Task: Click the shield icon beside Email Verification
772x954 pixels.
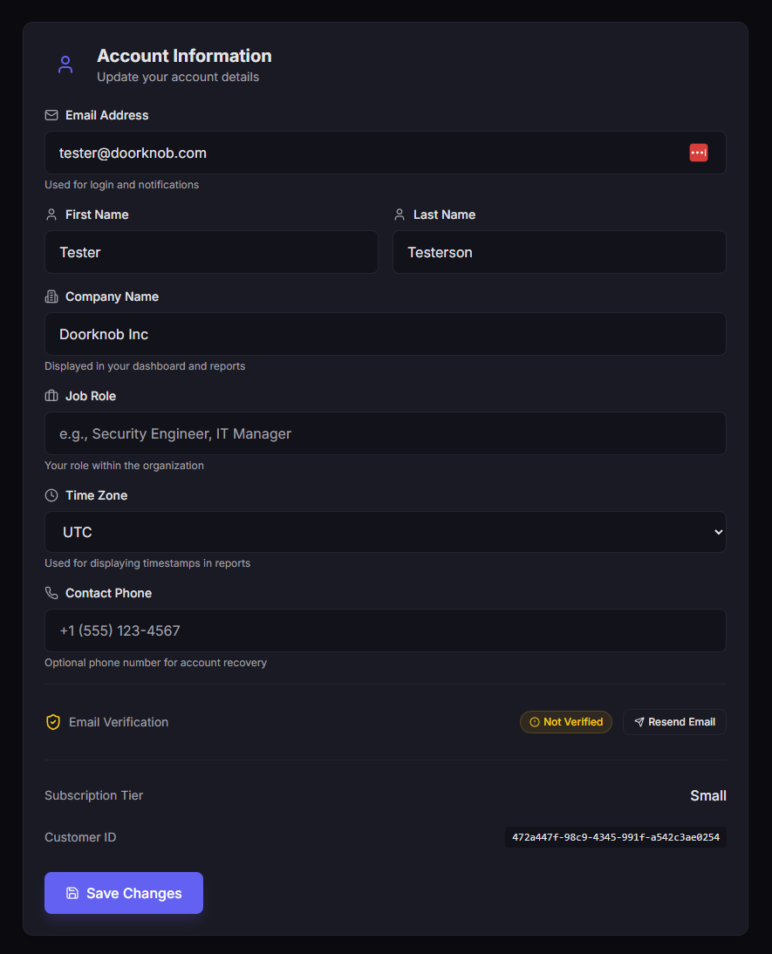Action: (x=52, y=721)
